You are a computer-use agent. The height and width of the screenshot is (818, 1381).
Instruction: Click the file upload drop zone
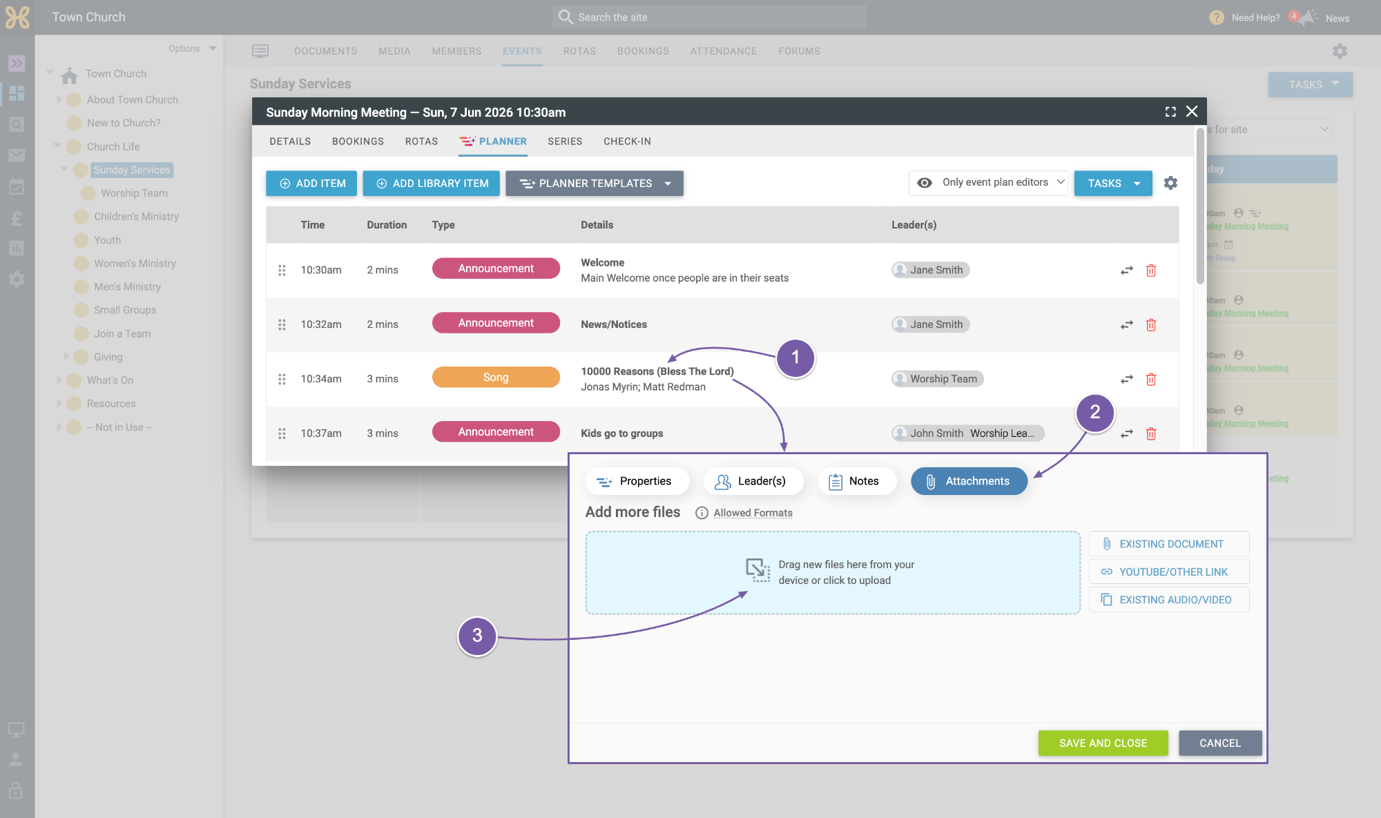tap(833, 572)
